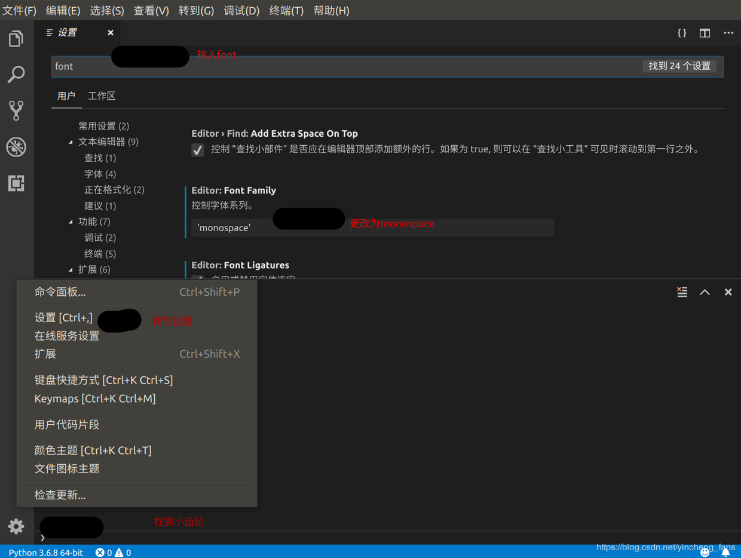Select 常用设置 (2) in settings tree
Screen dimensions: 741x558
point(103,126)
